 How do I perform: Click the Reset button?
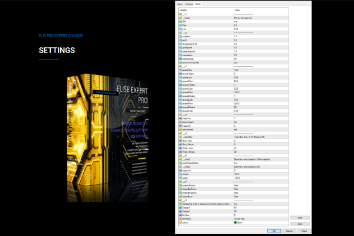click(304, 231)
